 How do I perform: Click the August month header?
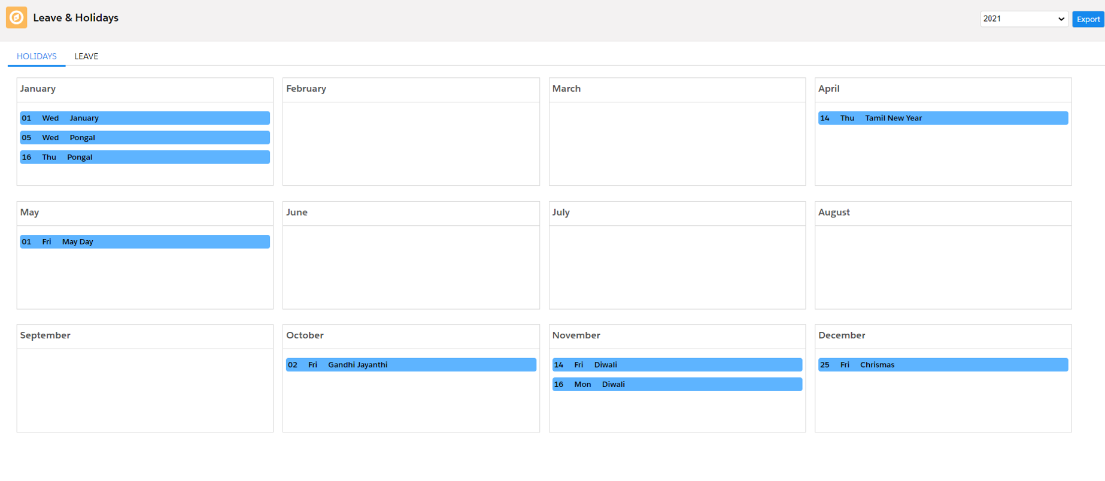(834, 213)
